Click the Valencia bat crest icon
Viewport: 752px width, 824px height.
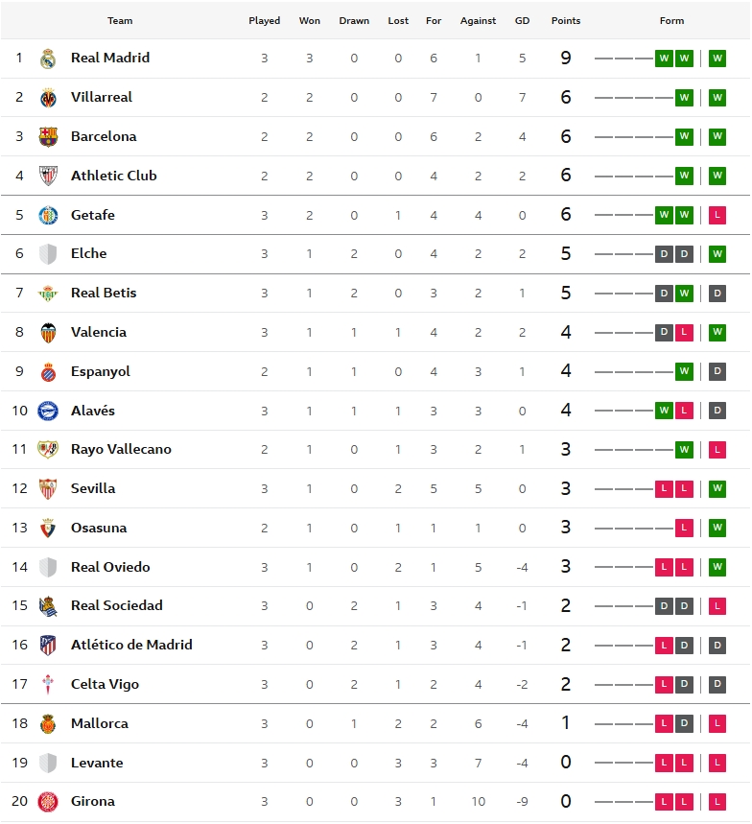pyautogui.click(x=48, y=333)
